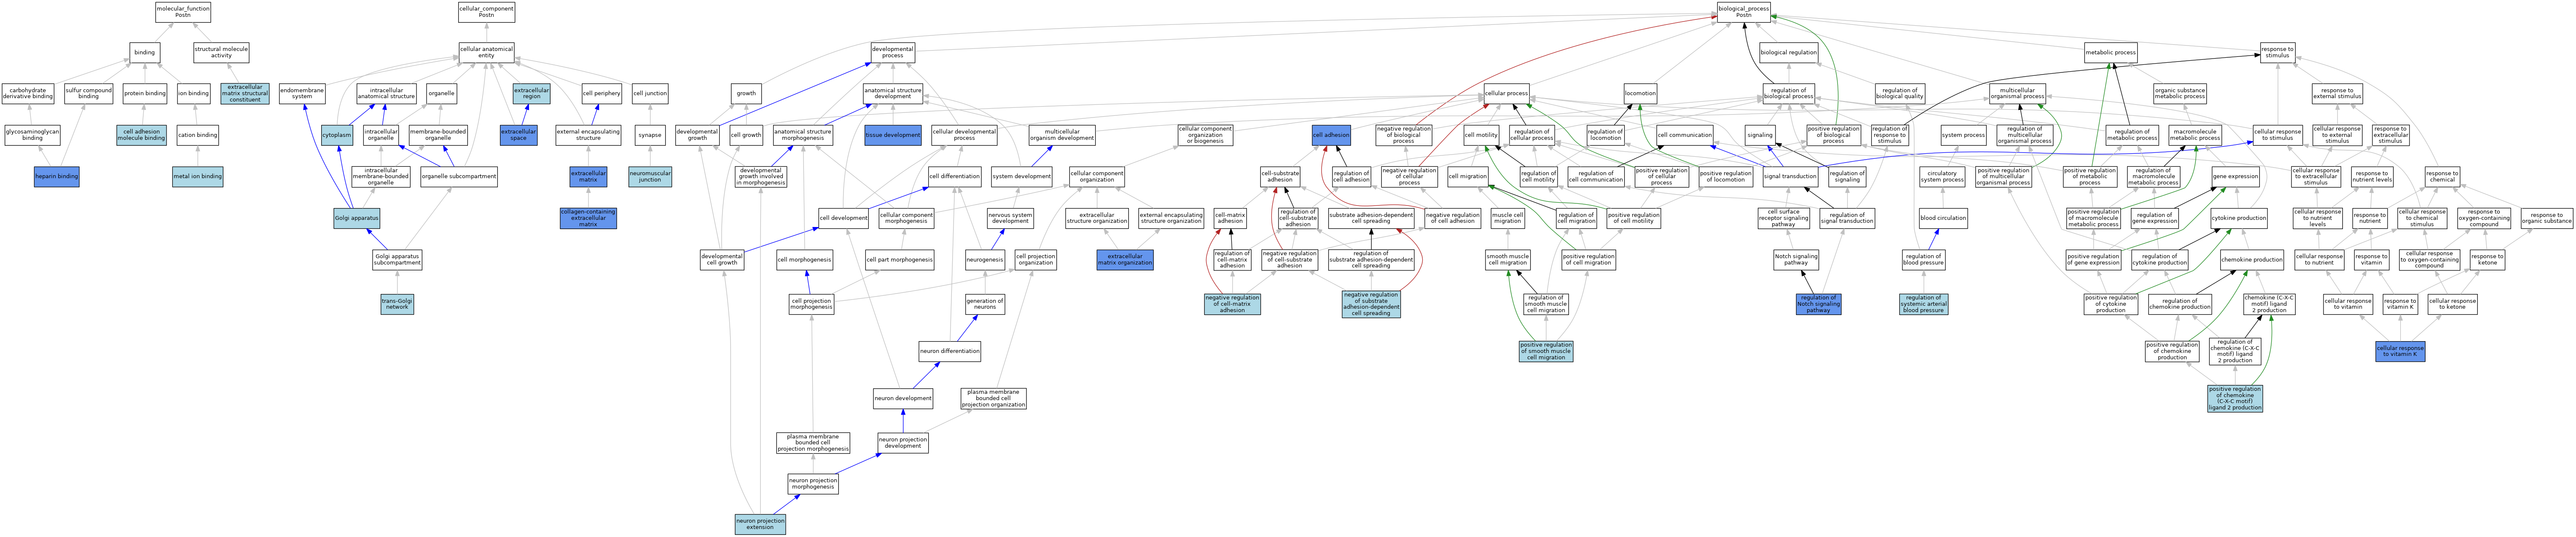
Task: Select 'negative regulation of cell-matrix adhesion' node
Action: click(x=1232, y=304)
